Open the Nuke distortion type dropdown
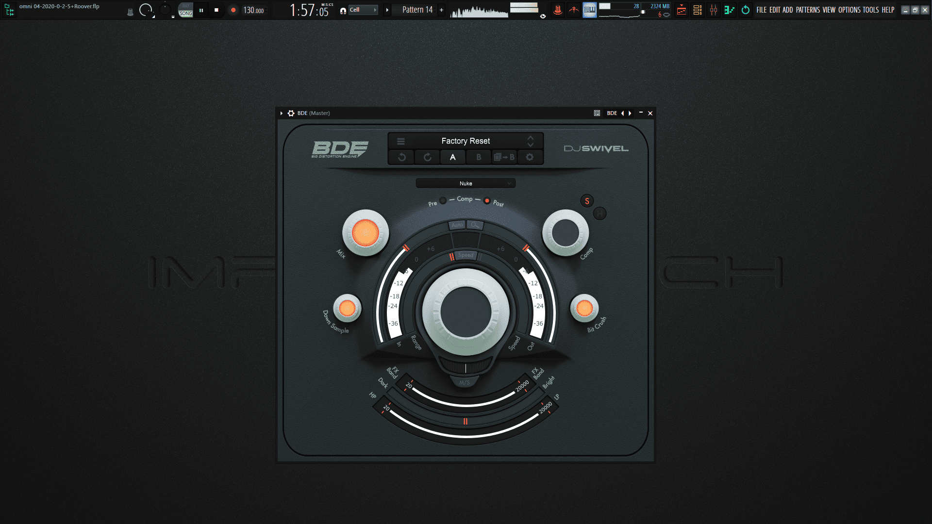932x524 pixels. tap(466, 183)
